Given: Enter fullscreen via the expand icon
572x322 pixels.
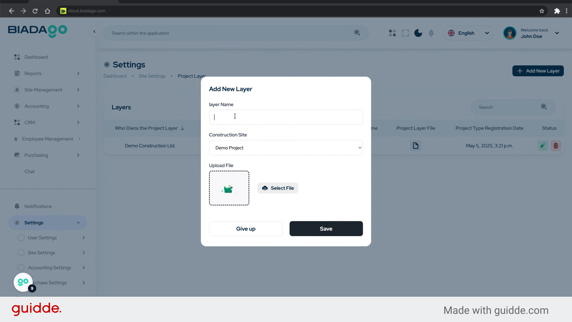Looking at the screenshot, I should (x=405, y=33).
